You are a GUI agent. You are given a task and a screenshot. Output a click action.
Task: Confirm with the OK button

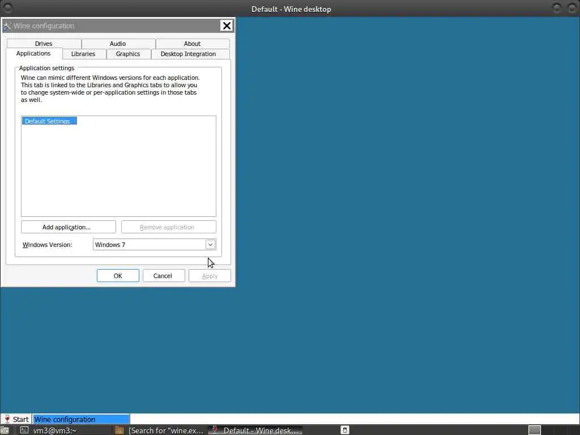118,276
